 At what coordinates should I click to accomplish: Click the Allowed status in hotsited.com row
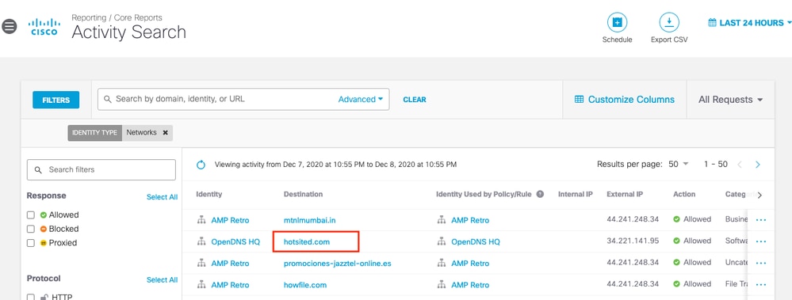pos(692,241)
